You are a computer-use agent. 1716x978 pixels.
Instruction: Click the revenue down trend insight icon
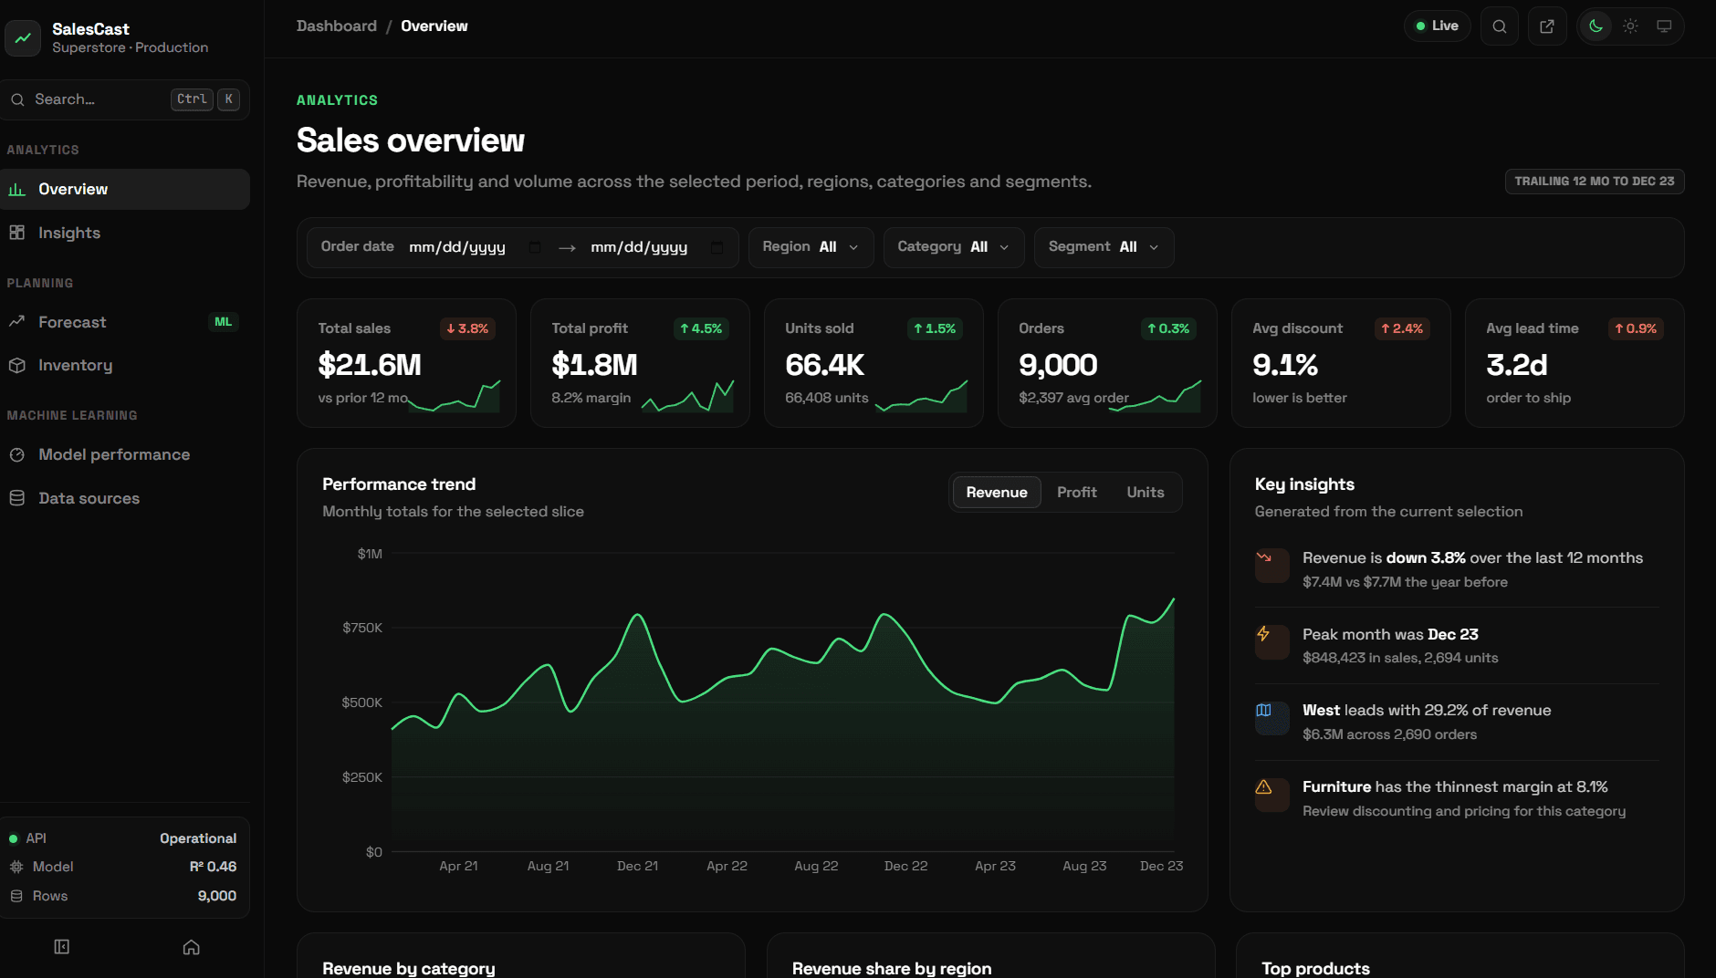(1271, 566)
